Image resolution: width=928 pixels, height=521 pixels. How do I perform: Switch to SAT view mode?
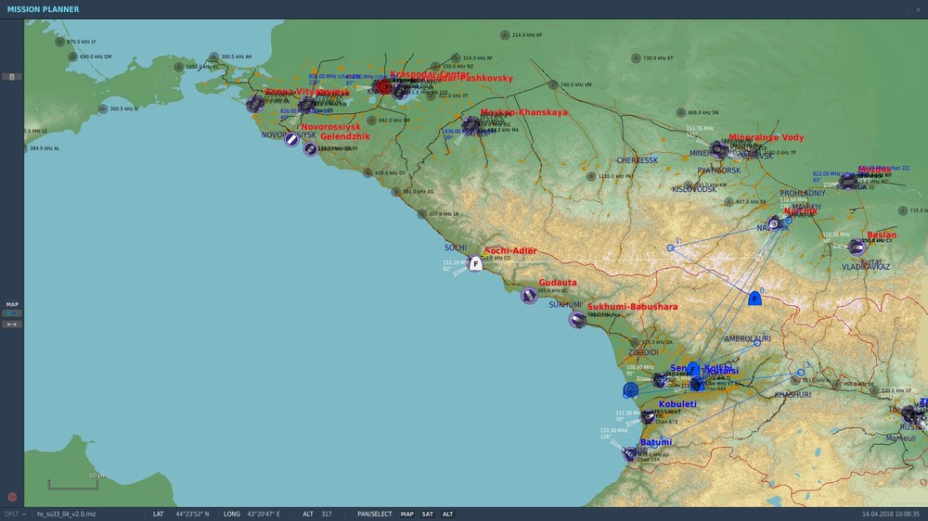click(x=427, y=514)
